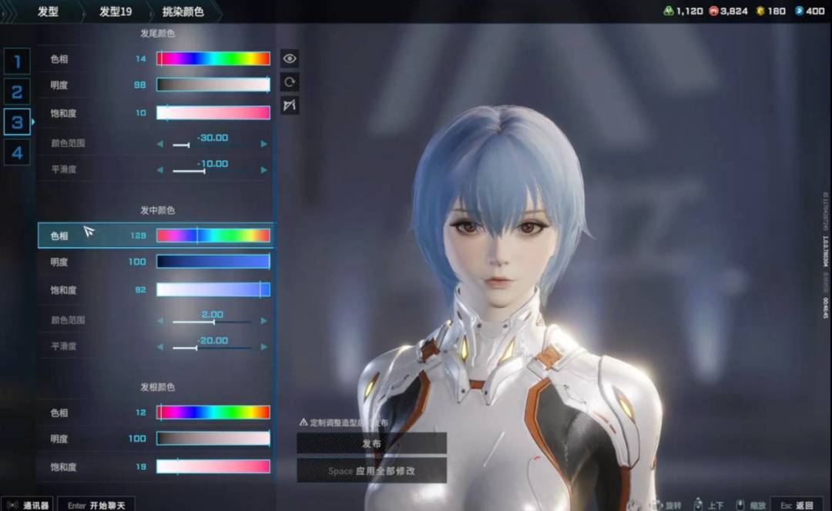Open the 通讯器 communicator button
832x511 pixels.
pyautogui.click(x=28, y=505)
